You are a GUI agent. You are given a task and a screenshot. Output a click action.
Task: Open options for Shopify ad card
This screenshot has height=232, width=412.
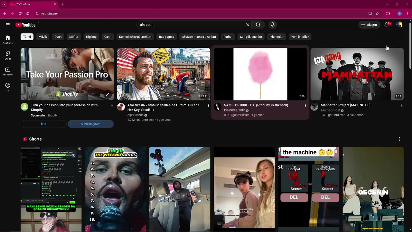tap(112, 106)
